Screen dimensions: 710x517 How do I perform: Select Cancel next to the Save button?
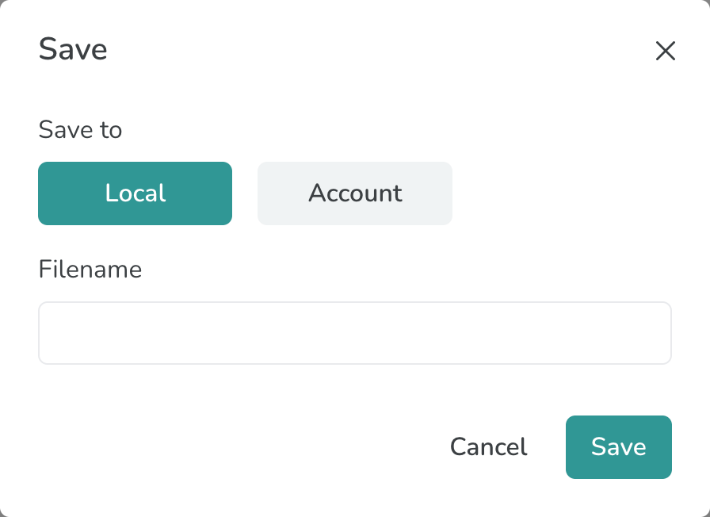(488, 447)
